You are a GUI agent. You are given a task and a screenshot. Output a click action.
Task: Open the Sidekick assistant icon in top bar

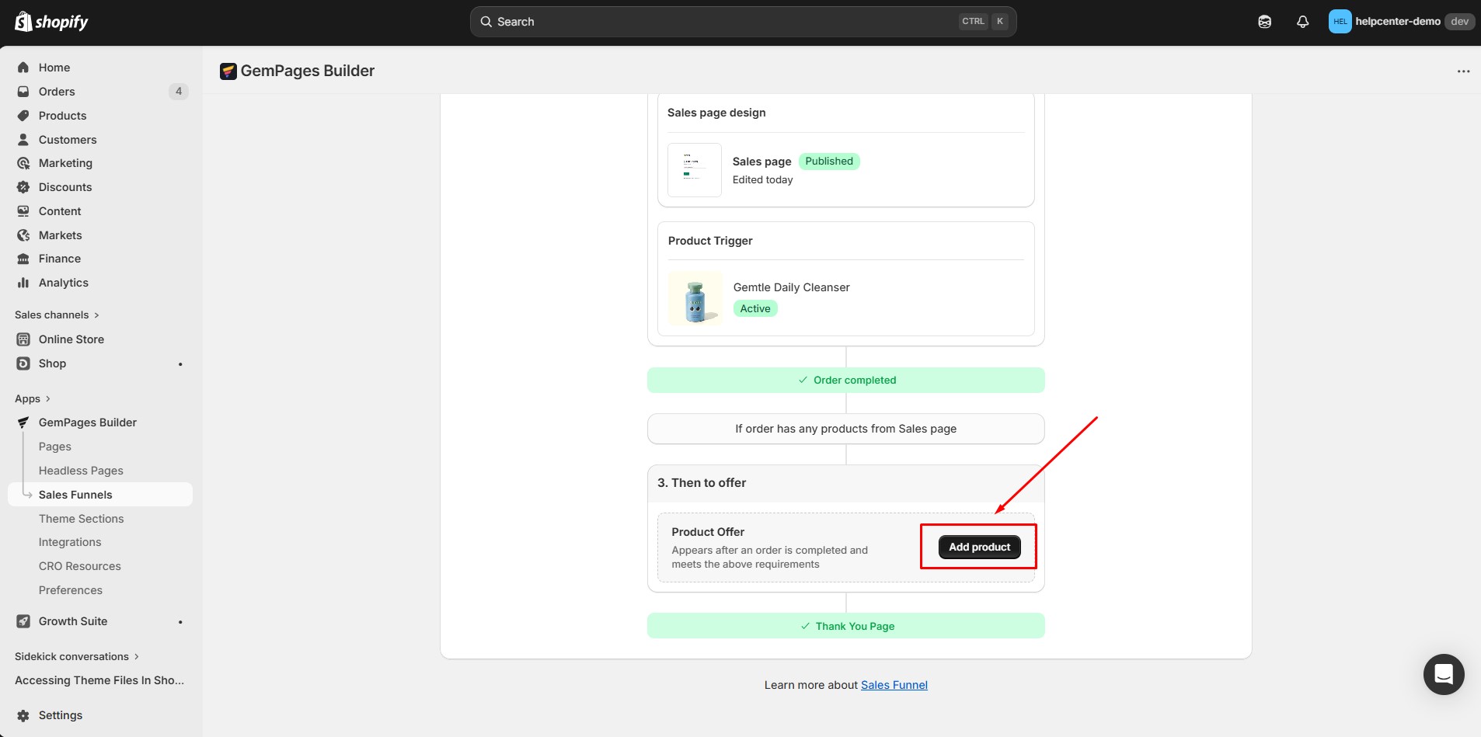click(1264, 21)
